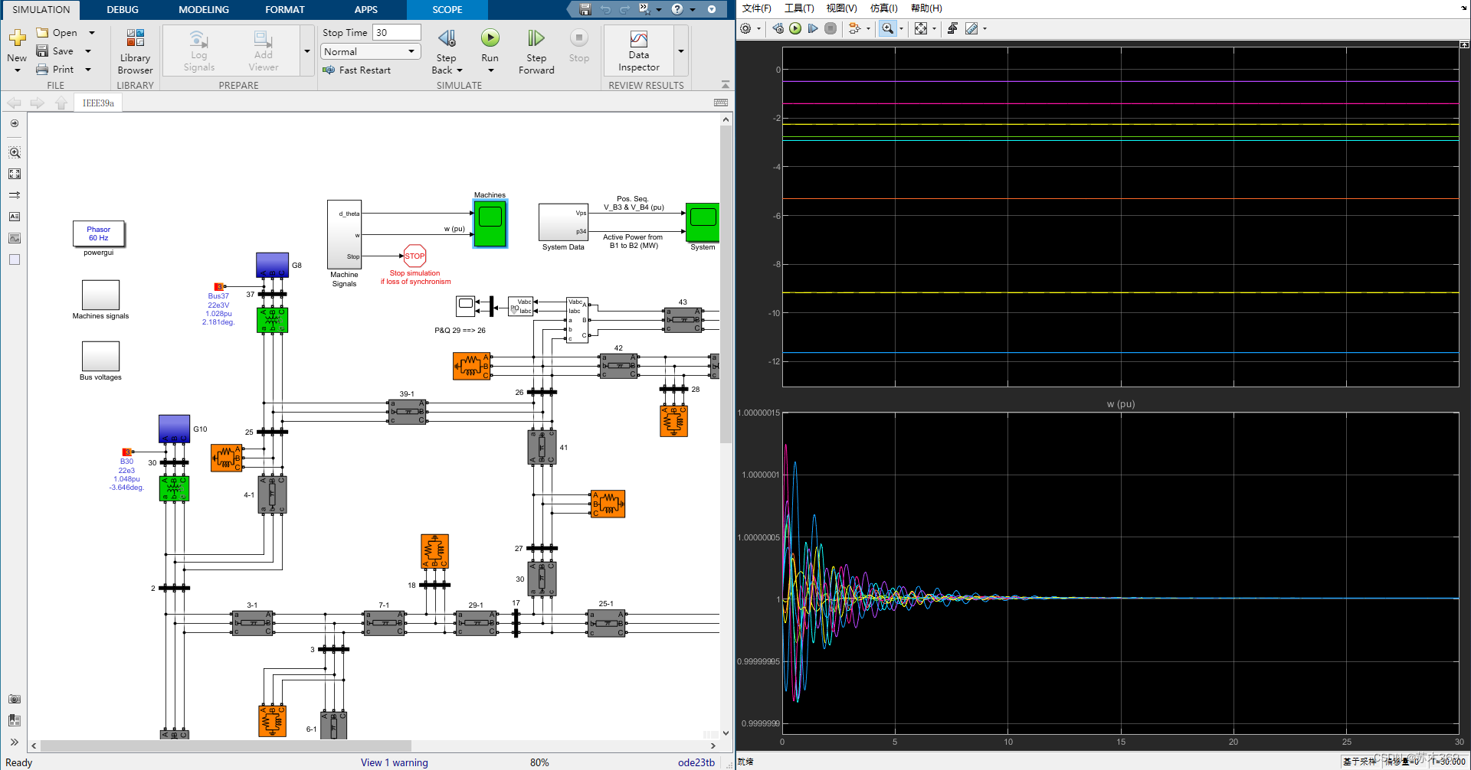The width and height of the screenshot is (1471, 770).
Task: Expand the Review Results gallery arrow
Action: click(680, 51)
